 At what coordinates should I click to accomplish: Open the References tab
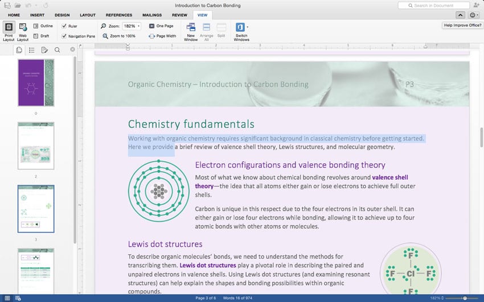[118, 15]
